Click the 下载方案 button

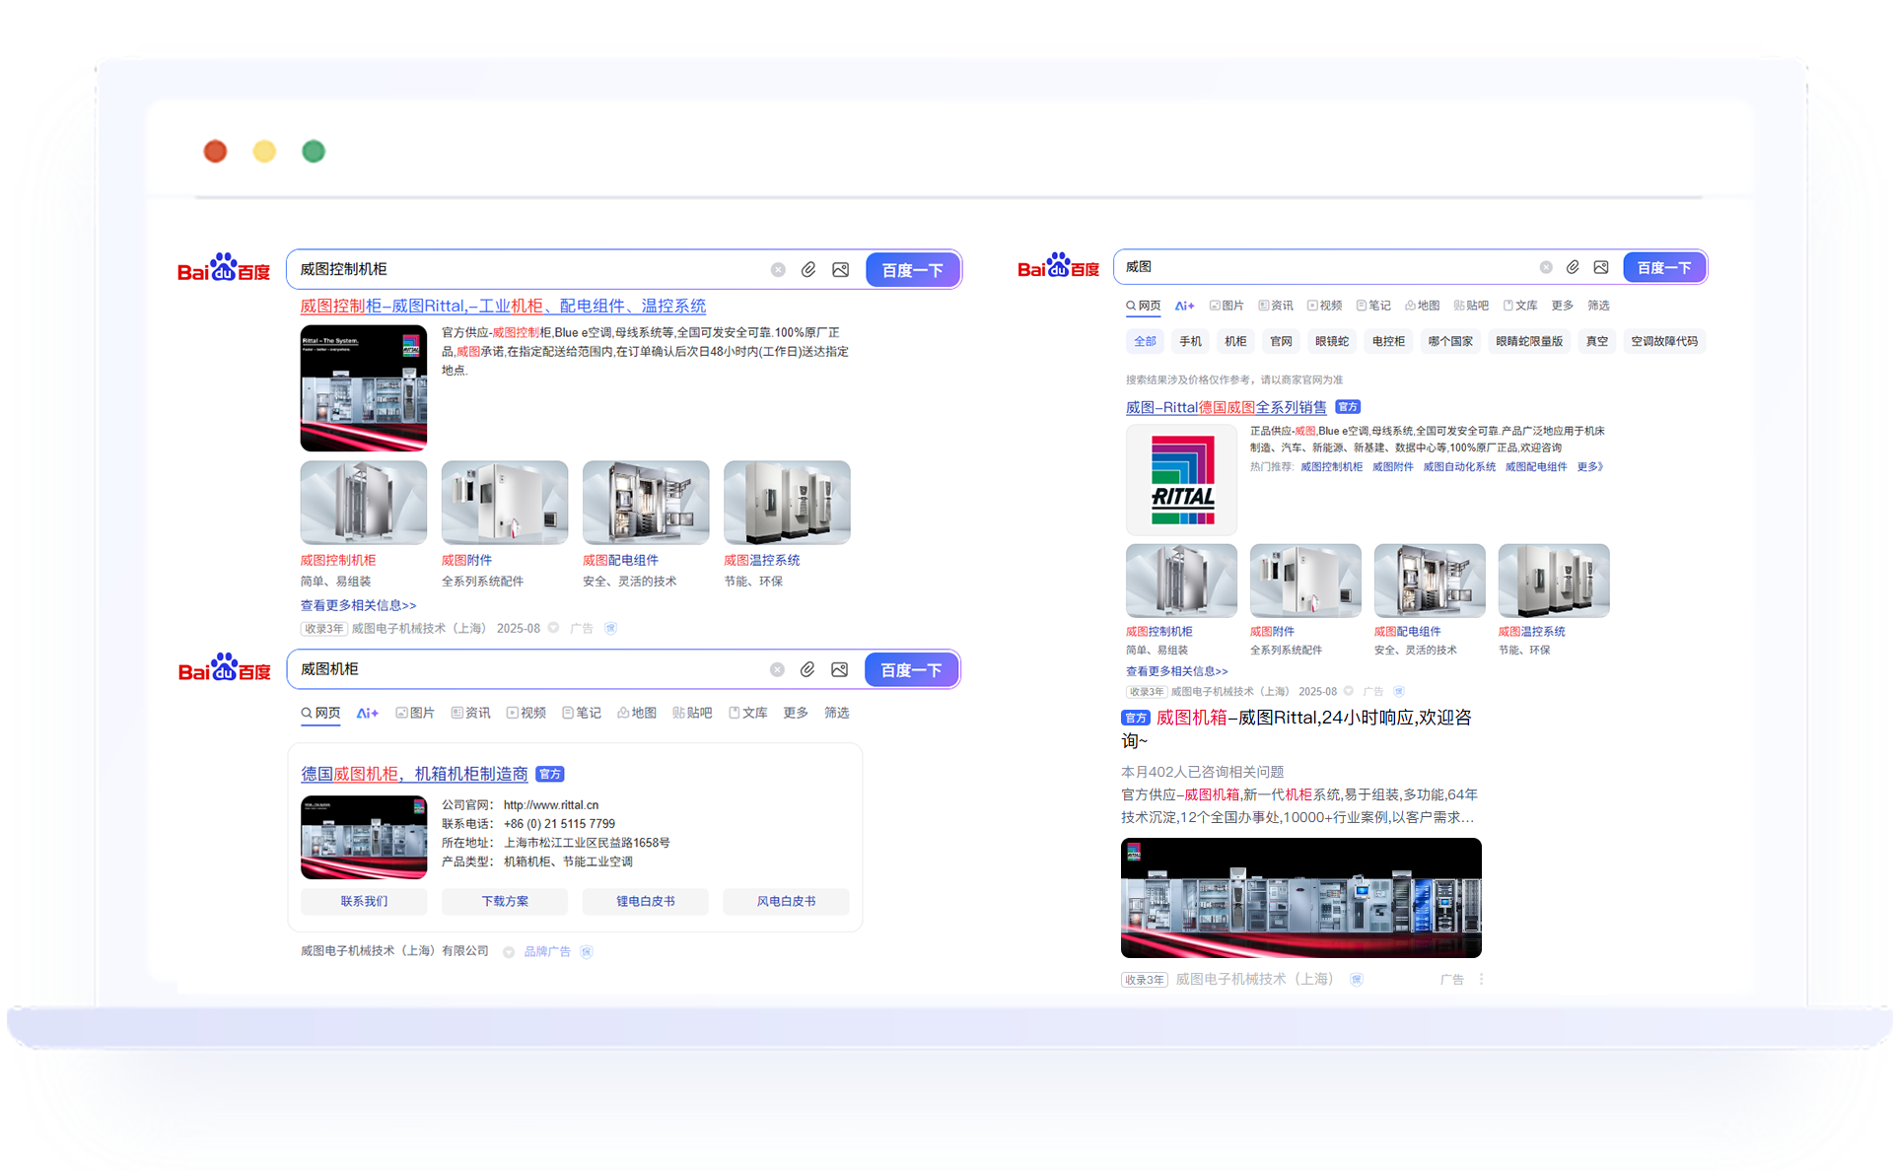click(504, 901)
